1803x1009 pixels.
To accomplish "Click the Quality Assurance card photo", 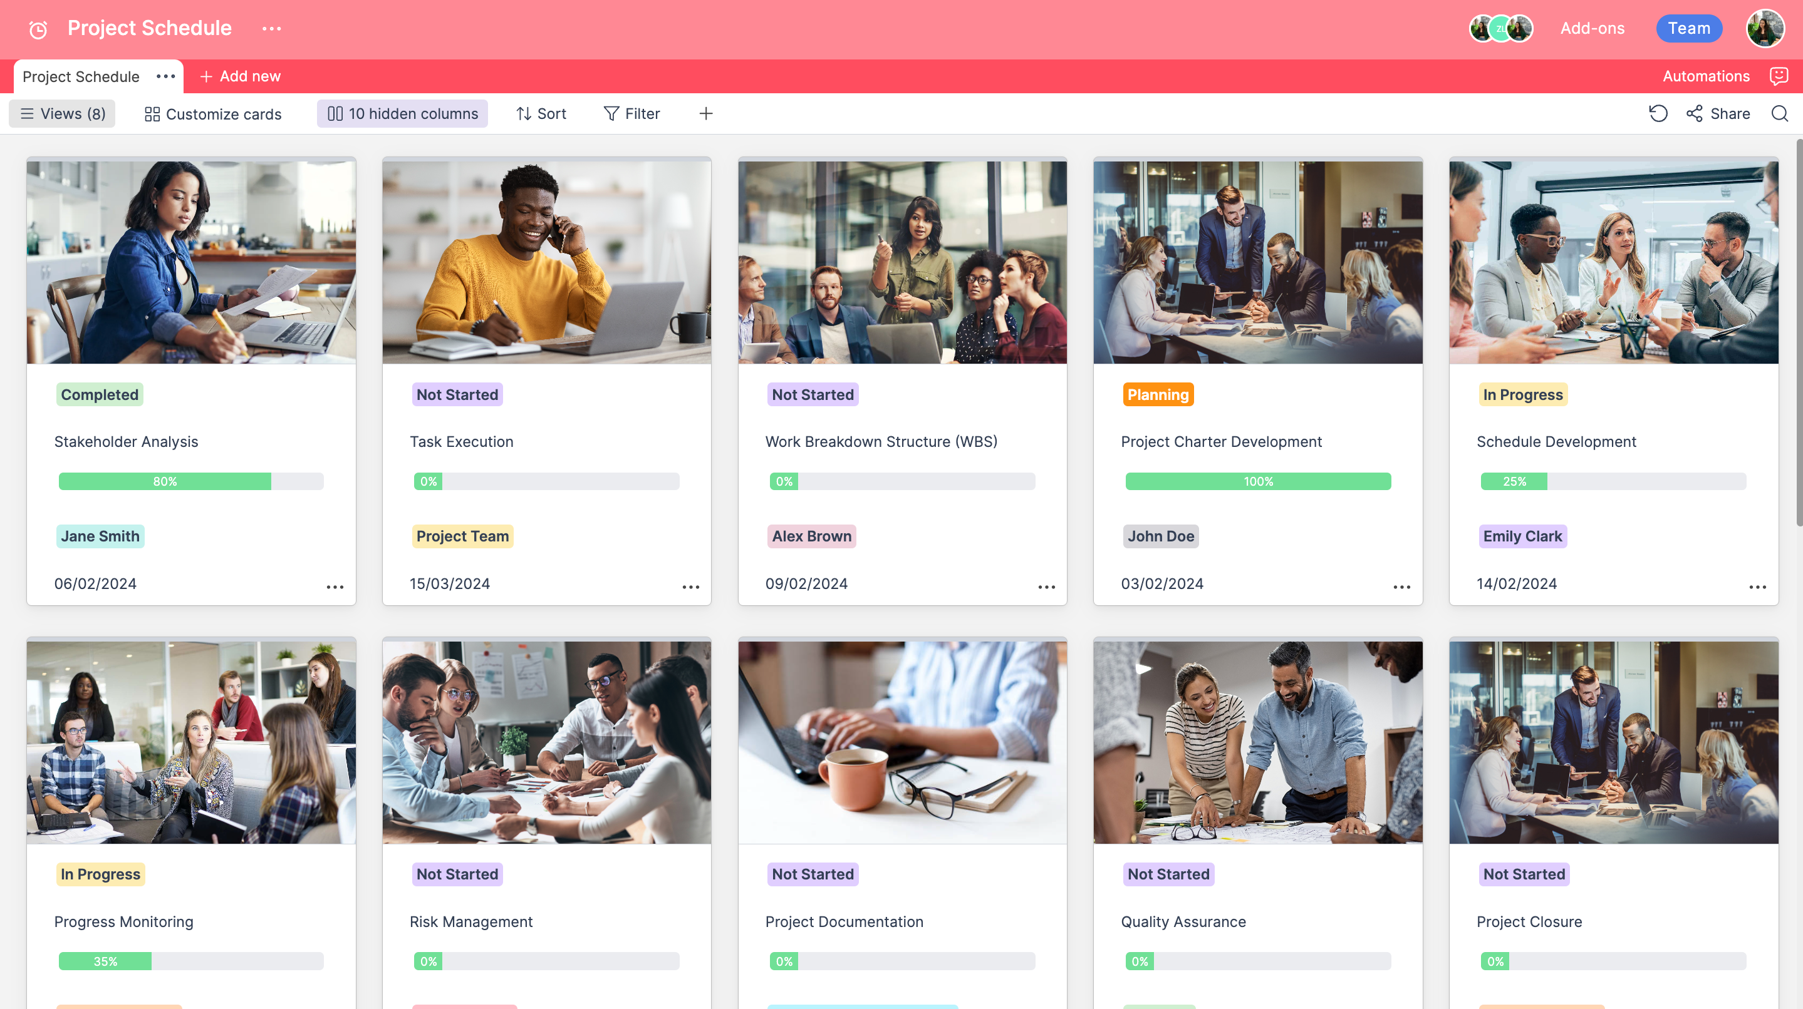I will click(x=1258, y=742).
